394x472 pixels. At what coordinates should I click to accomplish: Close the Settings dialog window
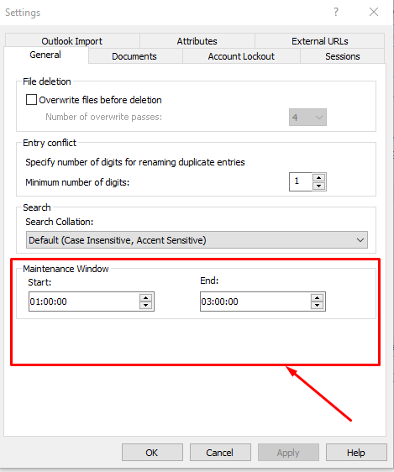pyautogui.click(x=374, y=12)
